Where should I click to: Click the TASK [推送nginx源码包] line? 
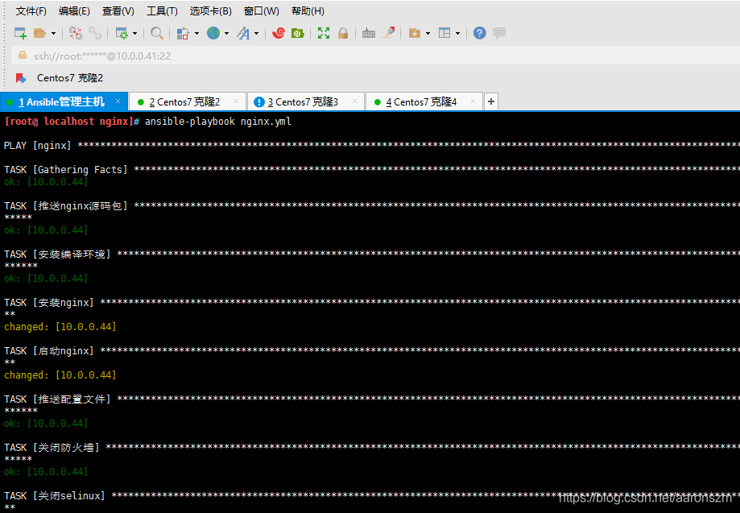(372, 206)
